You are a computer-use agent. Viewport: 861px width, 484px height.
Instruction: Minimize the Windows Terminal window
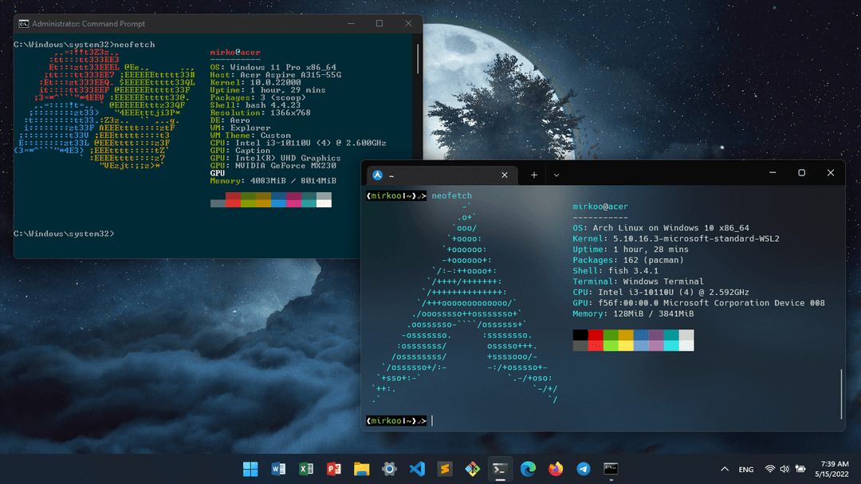point(773,172)
